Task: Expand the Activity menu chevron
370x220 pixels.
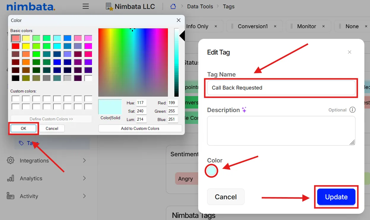Action: pos(84,196)
